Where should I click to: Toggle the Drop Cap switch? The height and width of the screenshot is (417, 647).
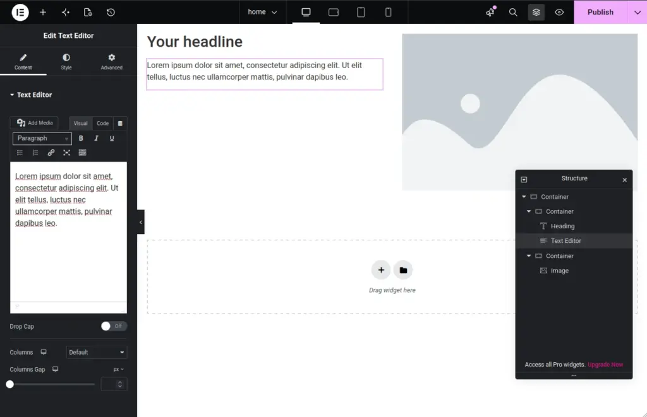pyautogui.click(x=114, y=326)
